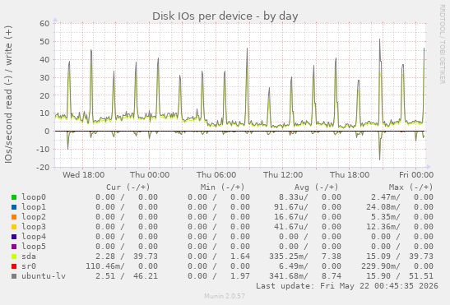Click ubuntu-lv max write value 51.51
Viewport: 450px width, 305px height.
[421, 275]
